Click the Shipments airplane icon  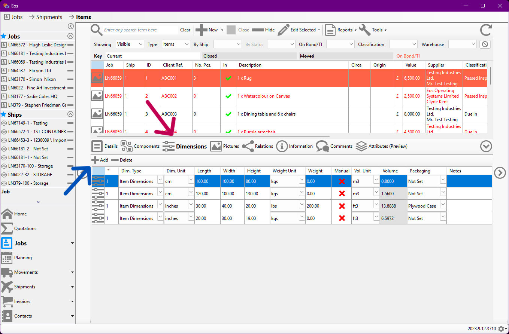[7, 287]
